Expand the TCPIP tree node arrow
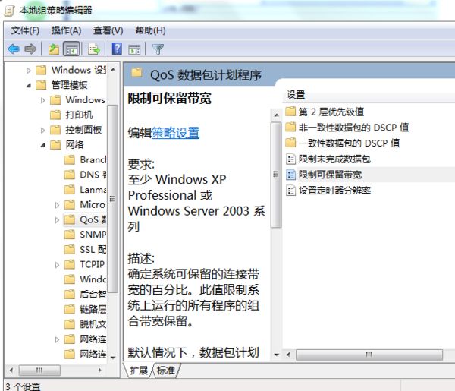The height and width of the screenshot is (391, 455). click(57, 265)
